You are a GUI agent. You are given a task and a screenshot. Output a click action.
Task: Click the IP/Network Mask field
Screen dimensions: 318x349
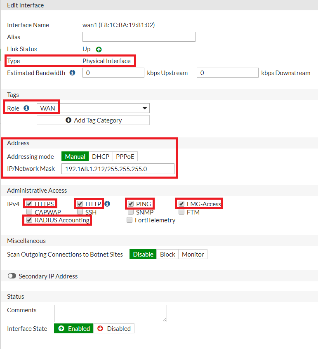point(118,169)
